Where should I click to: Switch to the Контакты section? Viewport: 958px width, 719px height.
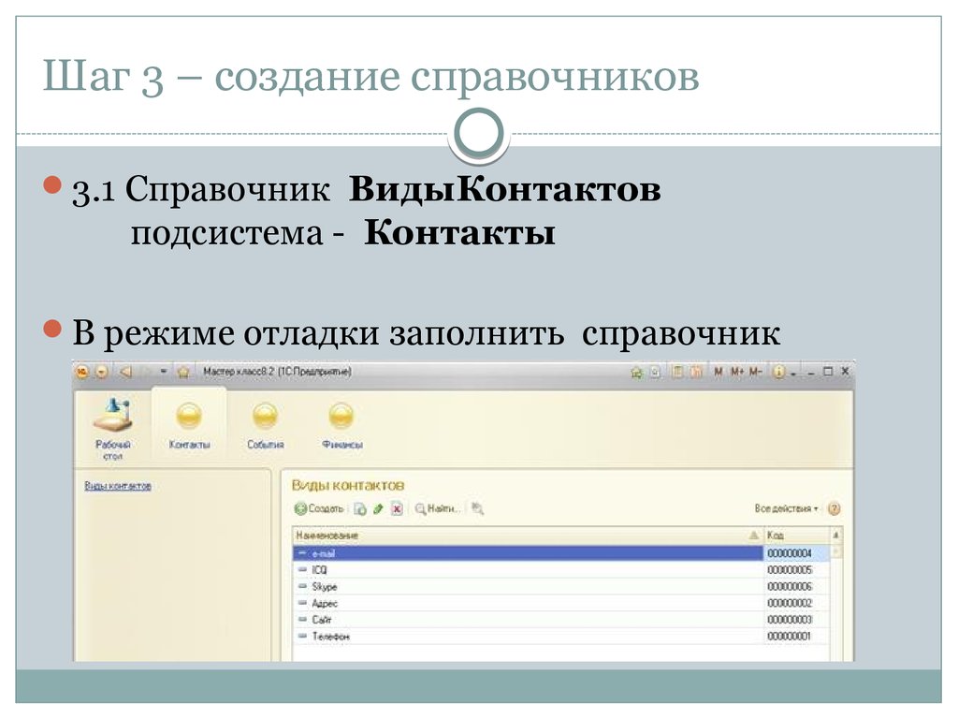coord(189,426)
